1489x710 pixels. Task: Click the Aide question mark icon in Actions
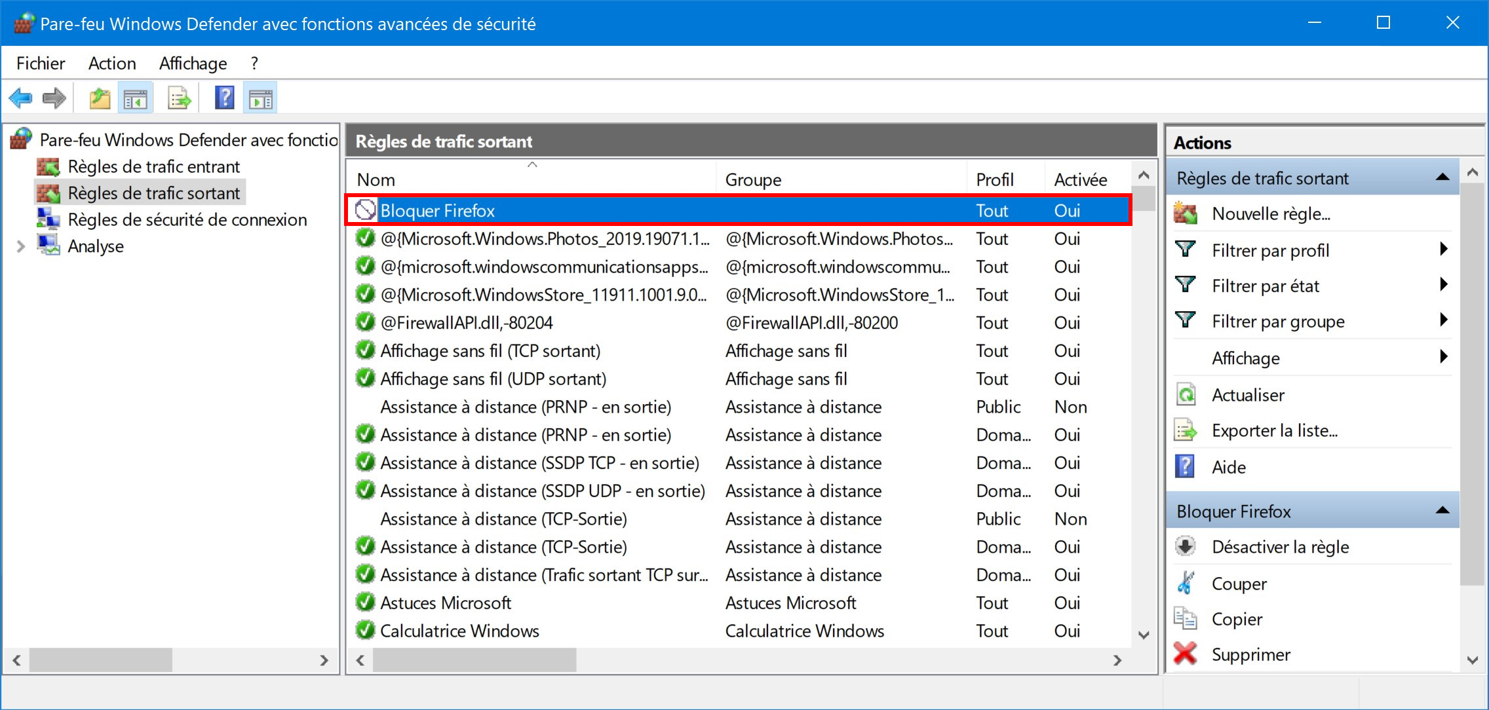(1185, 466)
